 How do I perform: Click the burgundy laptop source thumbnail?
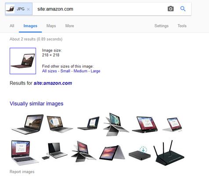pos(23,61)
